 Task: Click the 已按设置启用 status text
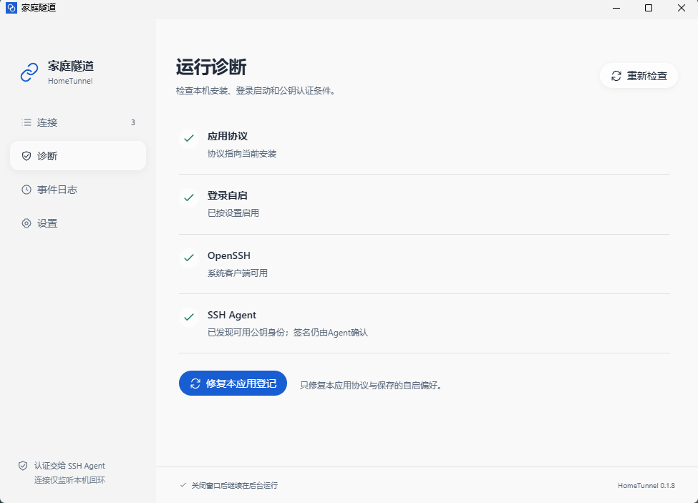233,213
